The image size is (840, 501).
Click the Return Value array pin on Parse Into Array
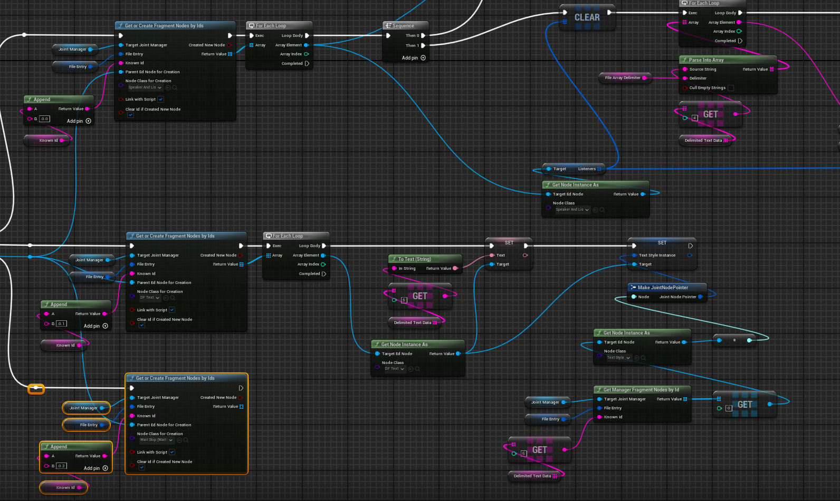tap(772, 69)
